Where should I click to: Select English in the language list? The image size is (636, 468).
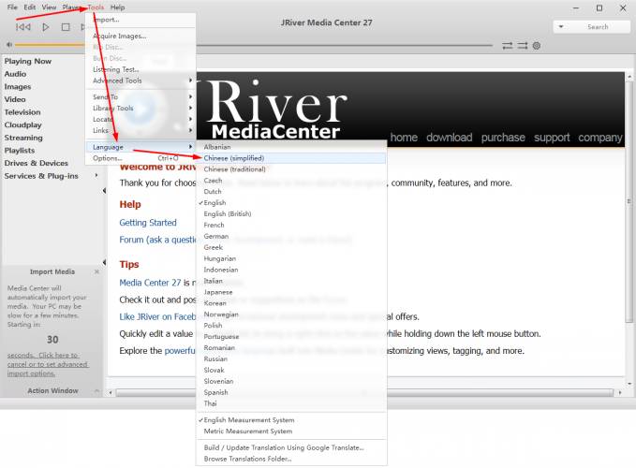[214, 203]
